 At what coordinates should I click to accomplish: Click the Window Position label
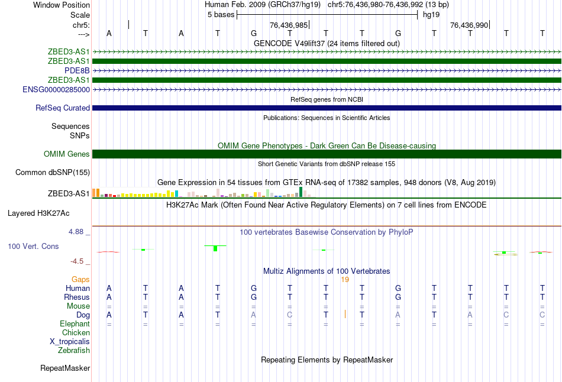coord(62,5)
